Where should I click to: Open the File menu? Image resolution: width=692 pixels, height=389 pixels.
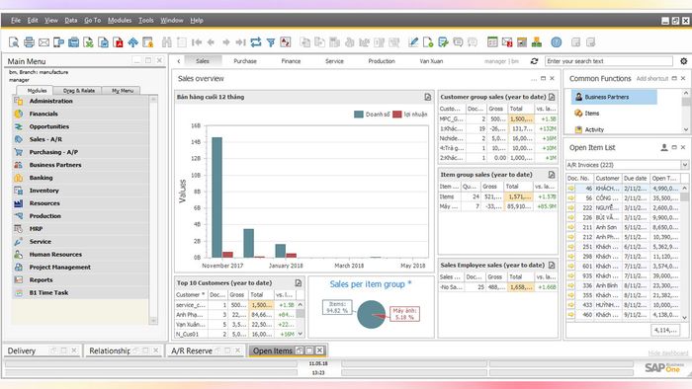click(16, 21)
